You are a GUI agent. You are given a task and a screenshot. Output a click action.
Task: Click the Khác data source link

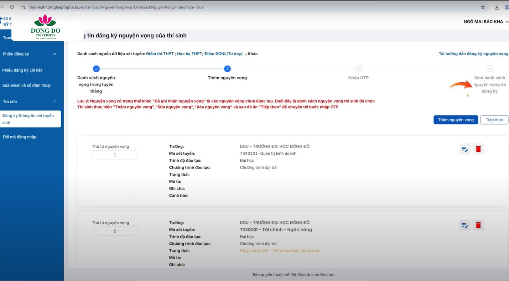pos(253,54)
